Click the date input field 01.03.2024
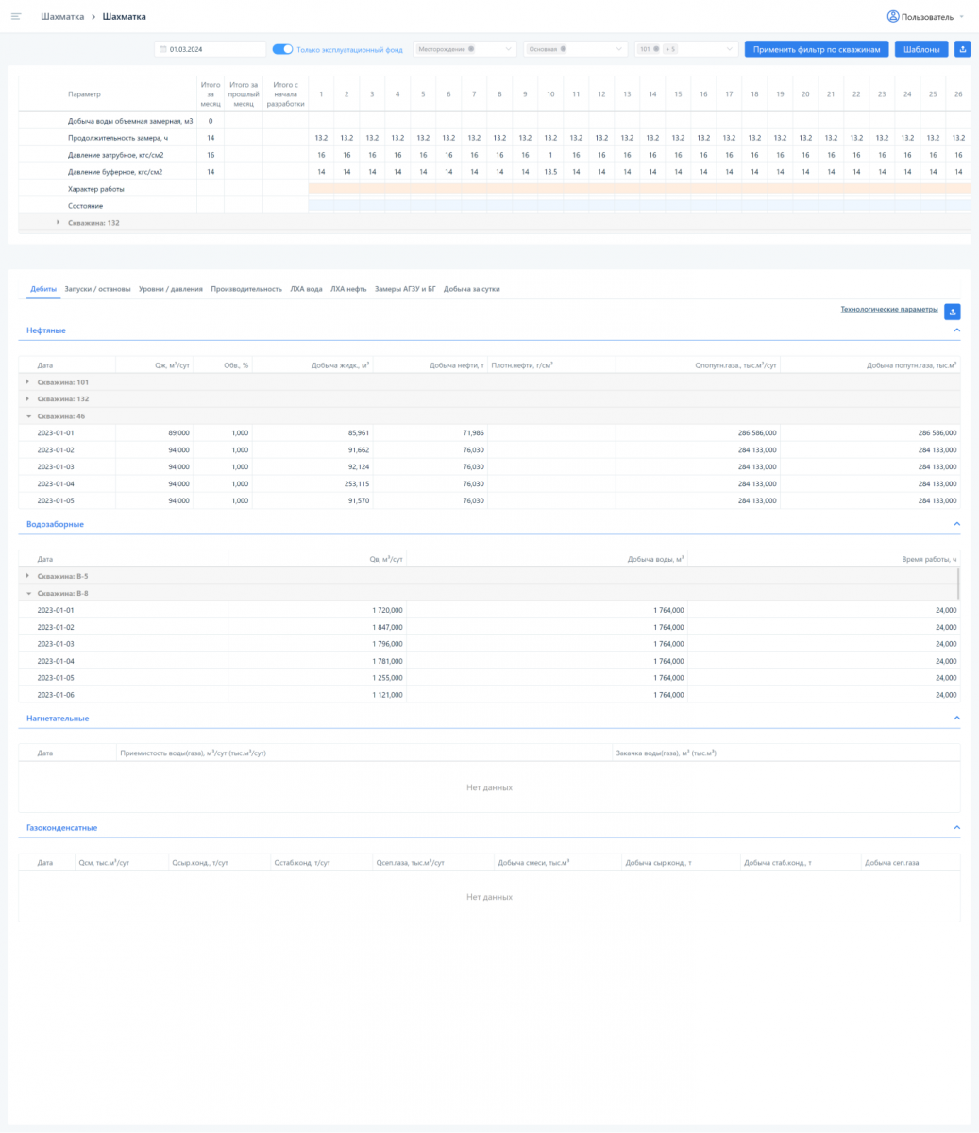Image resolution: width=979 pixels, height=1133 pixels. [212, 49]
